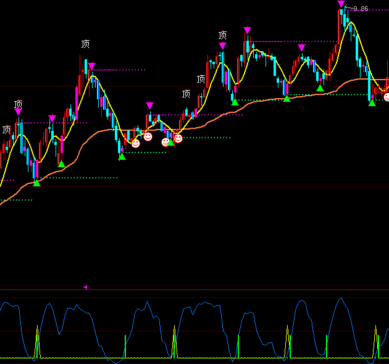Click the leftmost smiley face marker
This screenshot has height=364, width=389.
[x=136, y=143]
